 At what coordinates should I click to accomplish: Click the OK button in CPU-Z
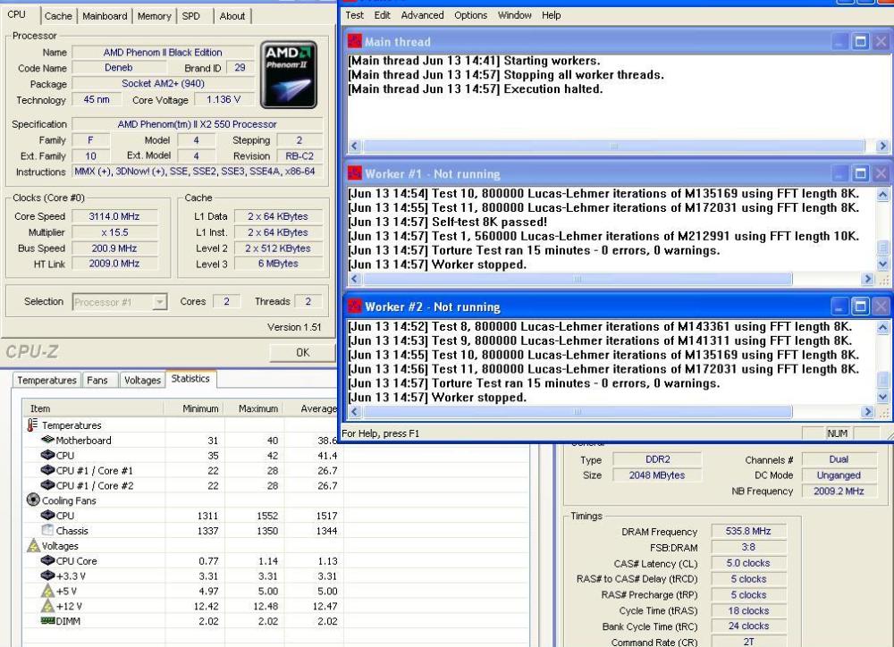click(x=303, y=353)
